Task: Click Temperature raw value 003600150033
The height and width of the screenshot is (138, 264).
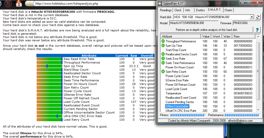Action: [x=243, y=93]
